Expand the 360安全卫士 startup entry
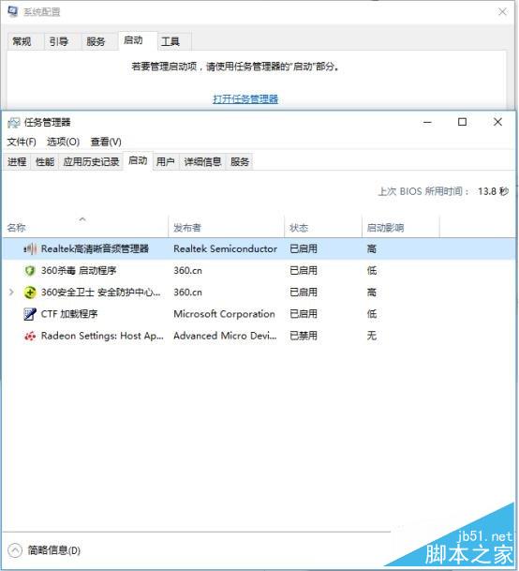Image resolution: width=519 pixels, height=571 pixels. tap(11, 292)
